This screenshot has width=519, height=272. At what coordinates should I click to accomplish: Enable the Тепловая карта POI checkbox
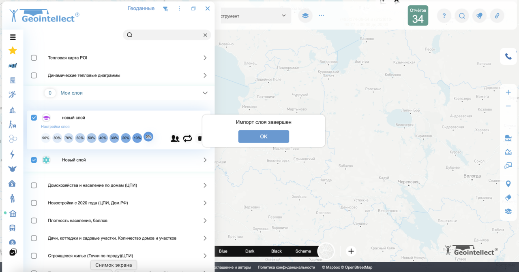(34, 57)
